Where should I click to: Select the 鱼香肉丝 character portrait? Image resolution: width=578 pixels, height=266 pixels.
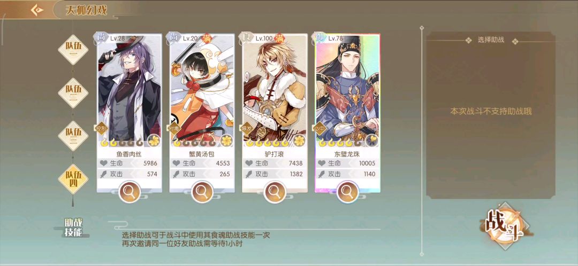130,88
